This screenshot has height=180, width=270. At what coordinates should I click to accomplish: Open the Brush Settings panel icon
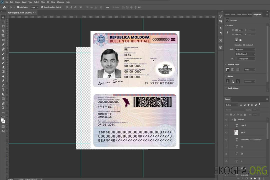tap(220, 16)
